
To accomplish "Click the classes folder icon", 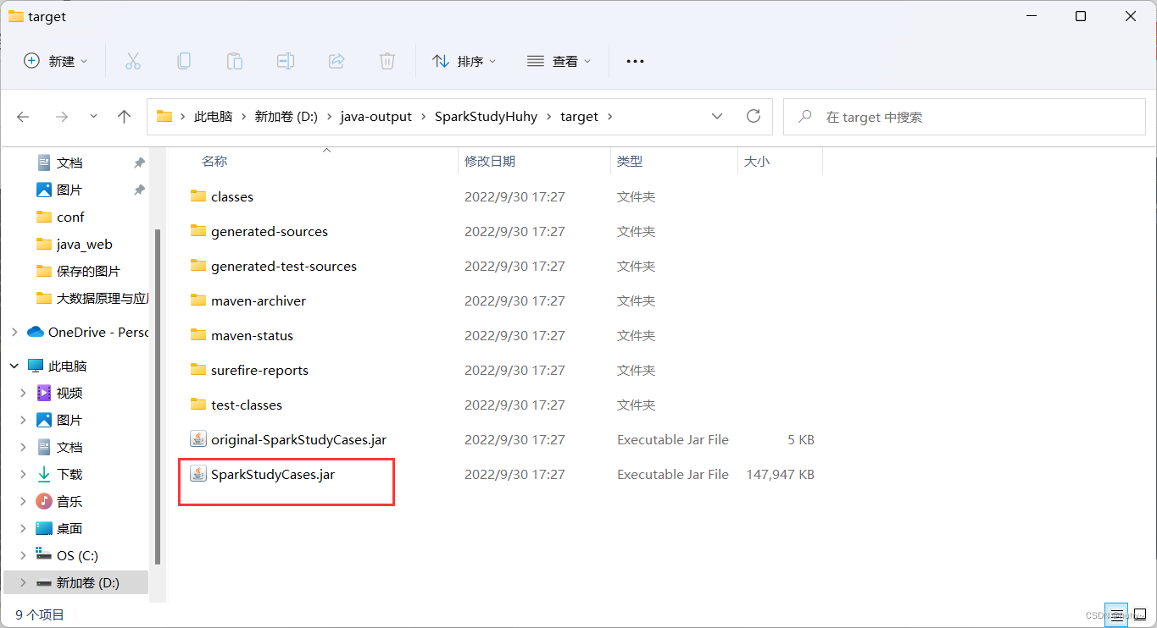I will click(198, 196).
